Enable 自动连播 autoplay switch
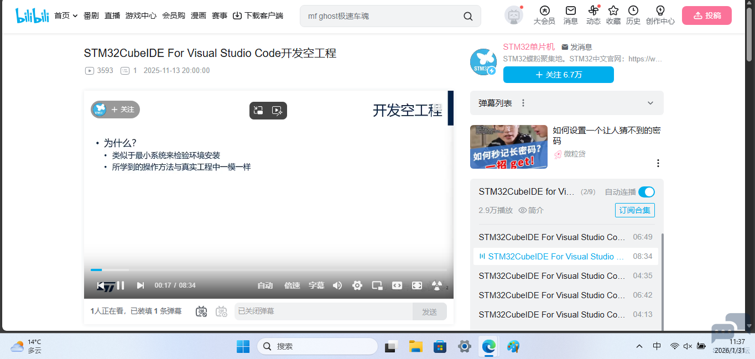The width and height of the screenshot is (755, 359). [645, 191]
